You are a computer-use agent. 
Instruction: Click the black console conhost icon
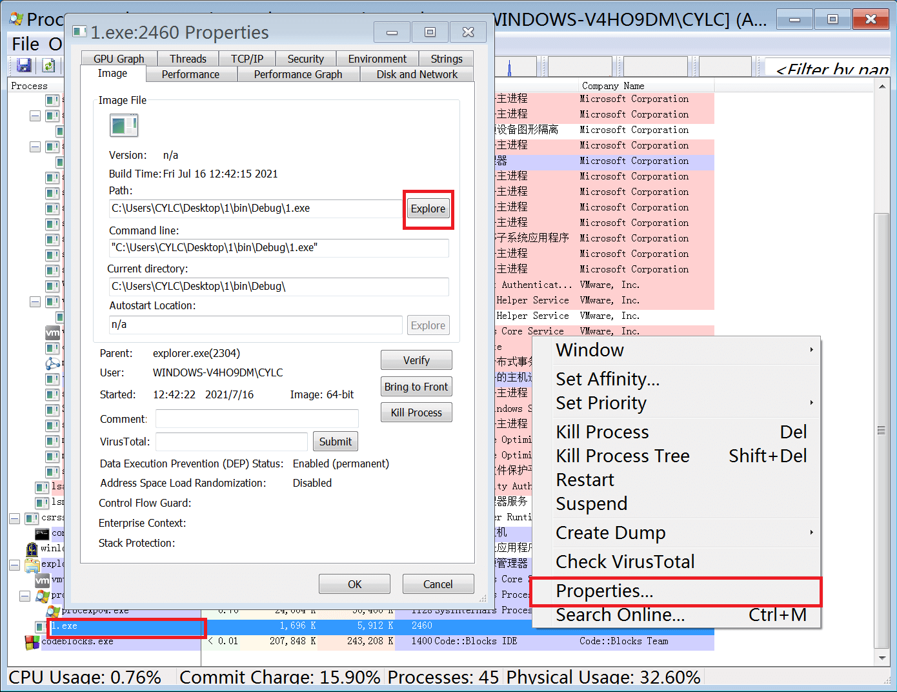pyautogui.click(x=42, y=534)
